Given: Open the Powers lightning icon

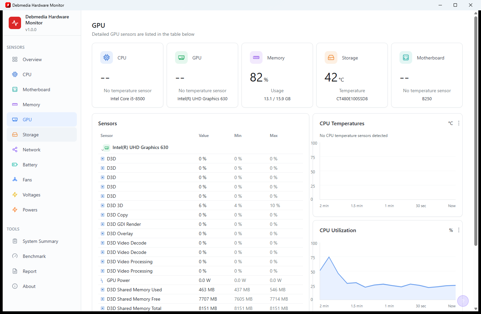Looking at the screenshot, I should 15,210.
